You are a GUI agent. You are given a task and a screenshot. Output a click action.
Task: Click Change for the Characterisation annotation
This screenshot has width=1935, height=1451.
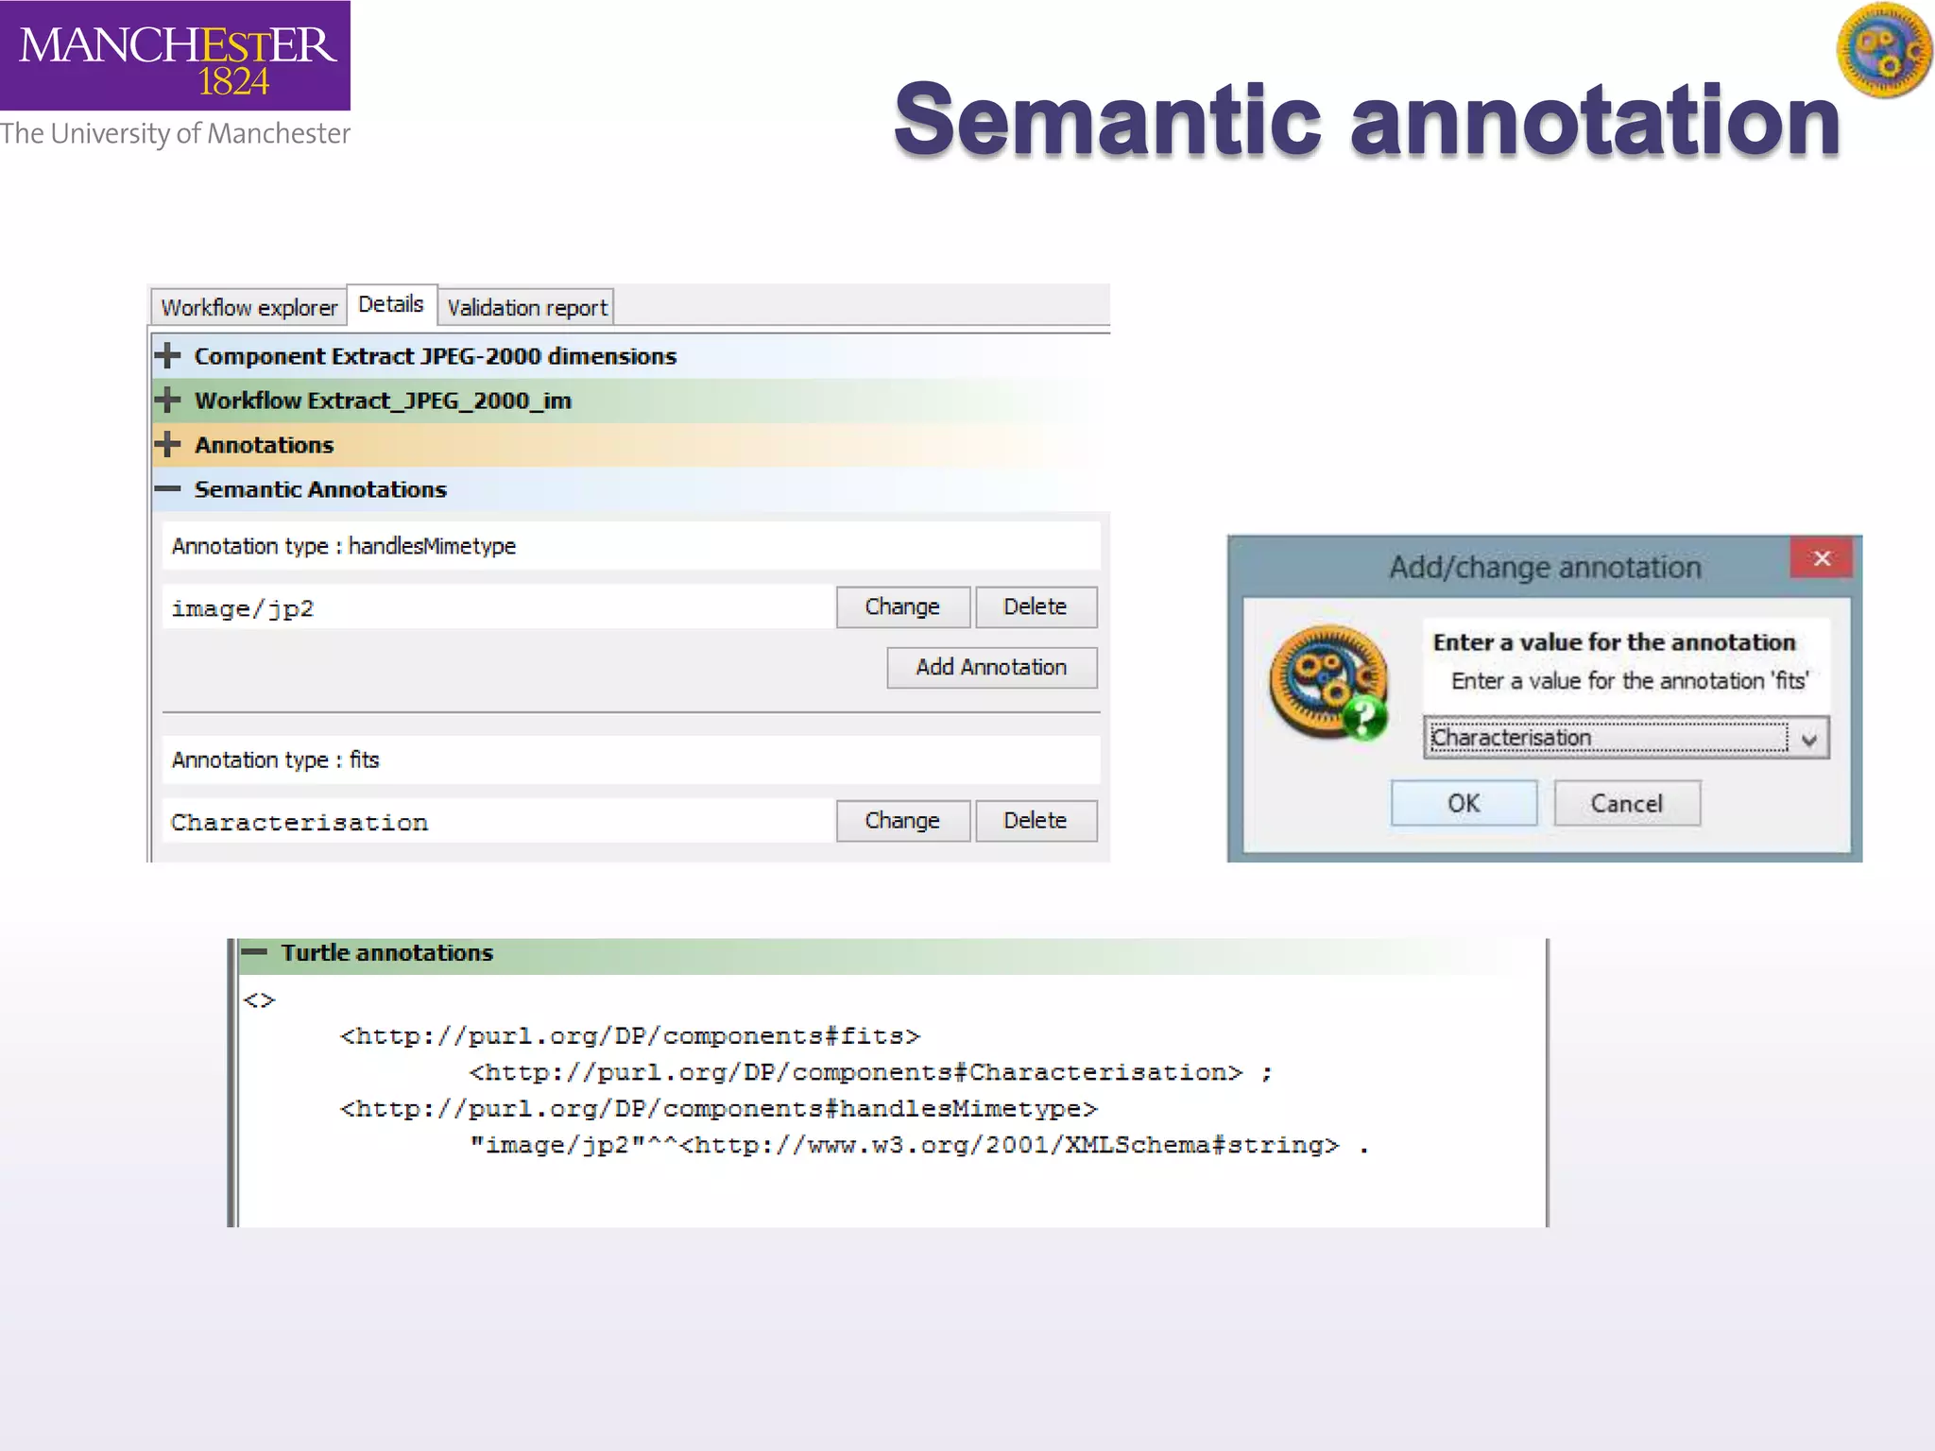pyautogui.click(x=902, y=821)
